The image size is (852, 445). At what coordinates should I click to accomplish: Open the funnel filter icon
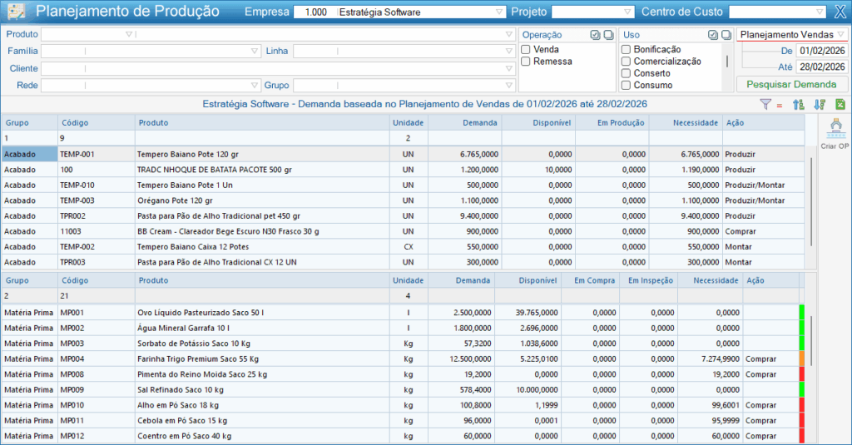click(x=765, y=104)
